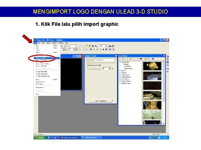Click Exit in the File menu
The height and width of the screenshot is (150, 201).
click(47, 94)
